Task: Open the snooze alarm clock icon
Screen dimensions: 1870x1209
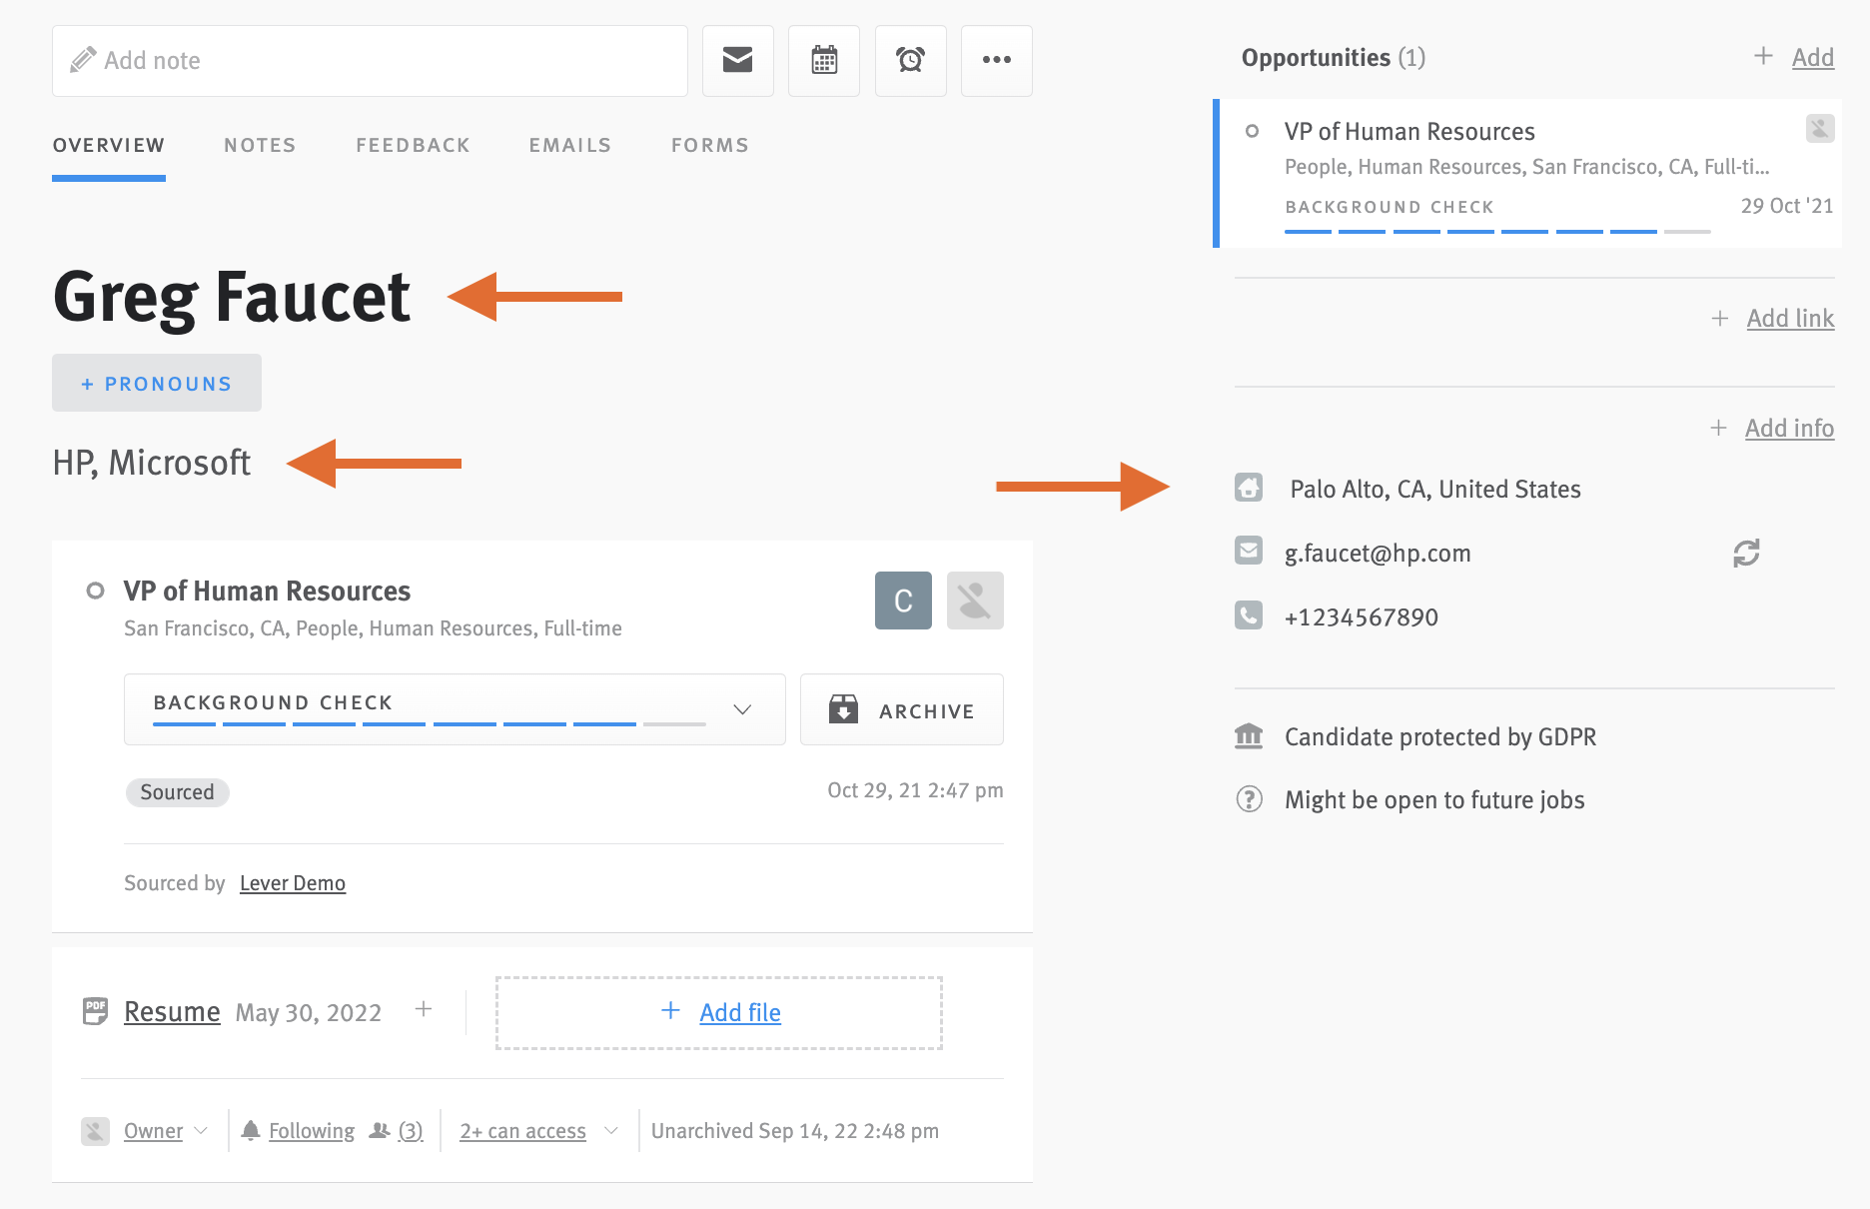Action: [x=910, y=60]
